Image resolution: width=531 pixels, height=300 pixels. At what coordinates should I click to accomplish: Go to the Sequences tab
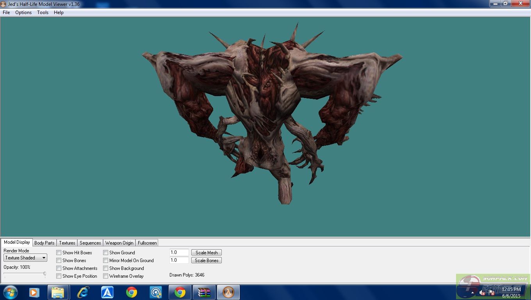90,243
